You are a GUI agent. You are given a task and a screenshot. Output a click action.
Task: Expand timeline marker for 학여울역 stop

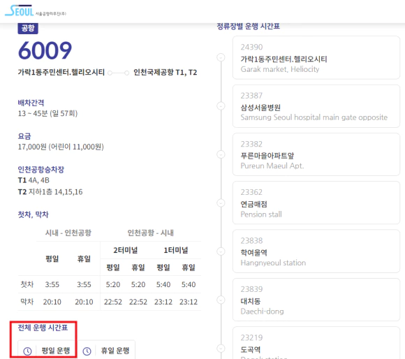point(221,251)
